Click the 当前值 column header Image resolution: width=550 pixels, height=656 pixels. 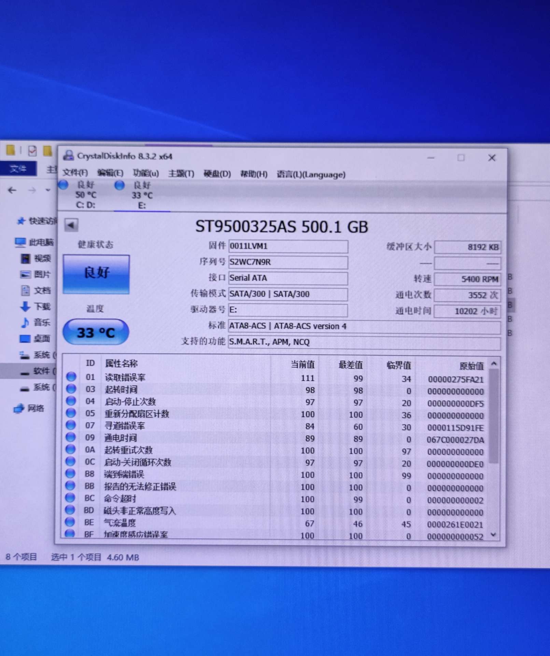coord(302,365)
